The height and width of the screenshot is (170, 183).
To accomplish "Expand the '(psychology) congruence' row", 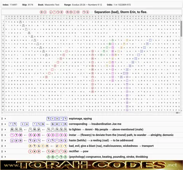I will click(5, 157).
